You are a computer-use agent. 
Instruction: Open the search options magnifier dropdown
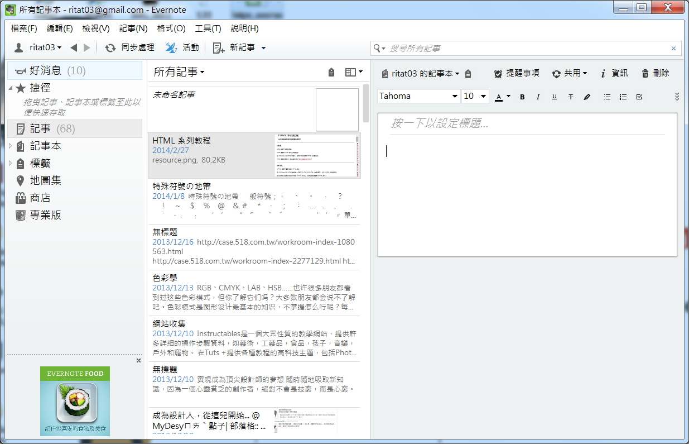[x=379, y=49]
